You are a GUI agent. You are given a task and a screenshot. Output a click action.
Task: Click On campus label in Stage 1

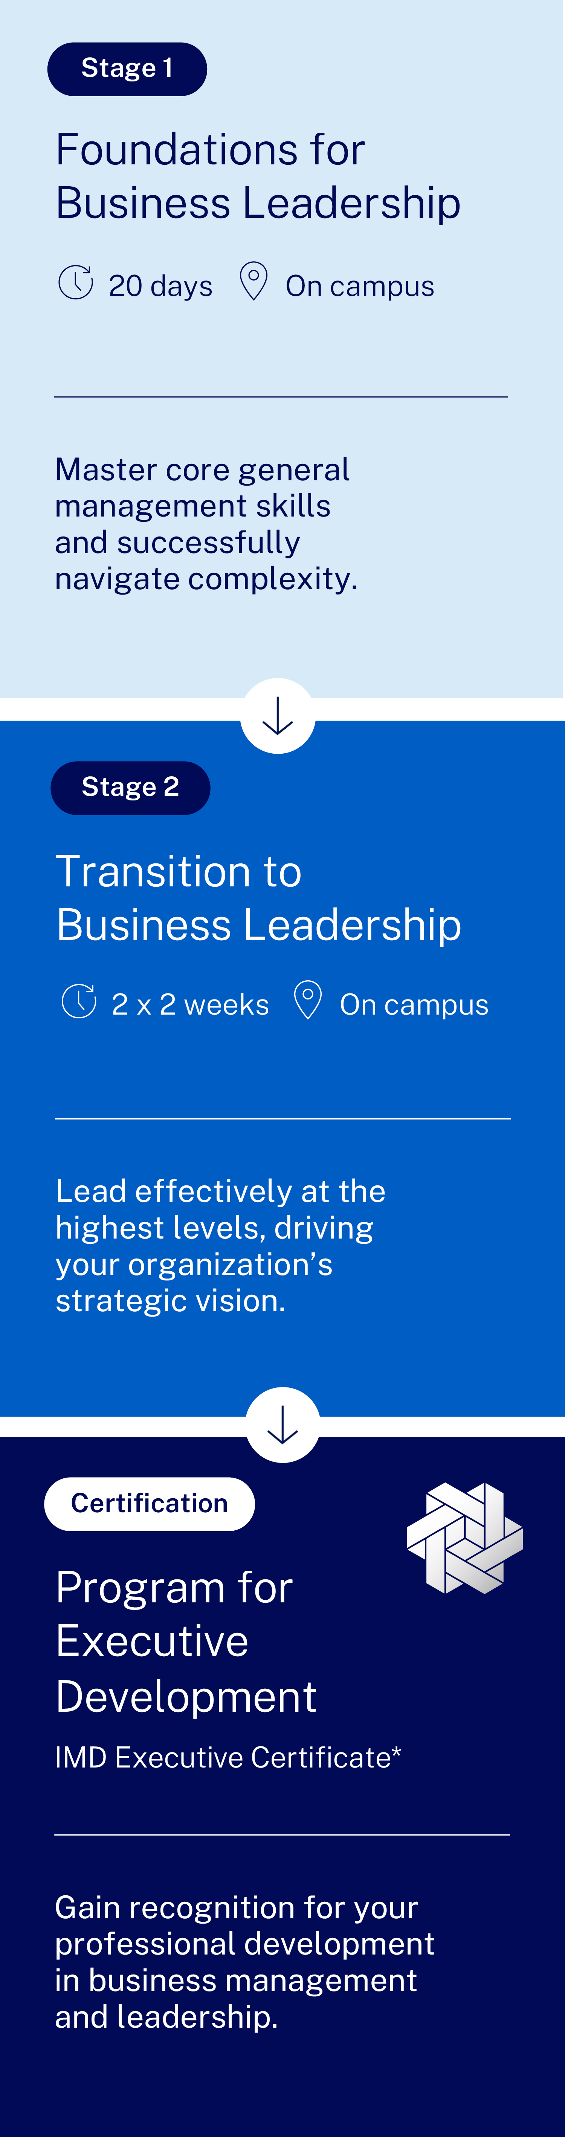[360, 285]
